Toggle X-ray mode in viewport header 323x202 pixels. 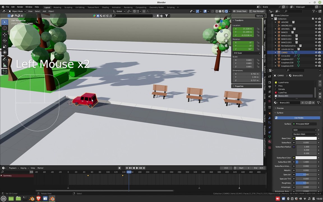tap(213, 11)
